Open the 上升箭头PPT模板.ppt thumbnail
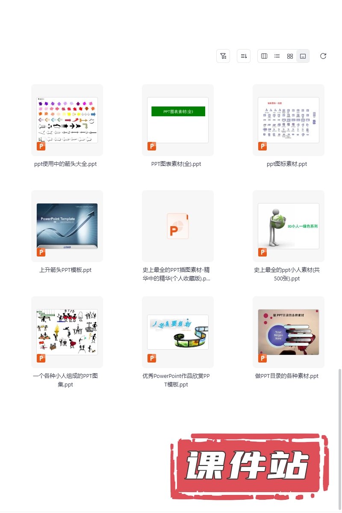Screen dimensions: 342x513 (x=67, y=226)
